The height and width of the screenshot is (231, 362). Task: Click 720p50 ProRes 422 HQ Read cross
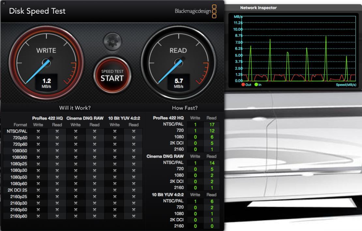pos(57,138)
